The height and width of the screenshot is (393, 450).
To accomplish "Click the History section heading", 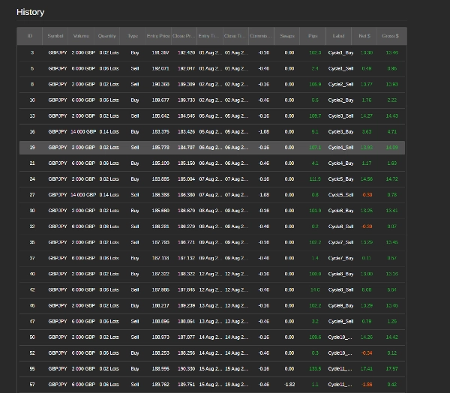I will point(31,12).
